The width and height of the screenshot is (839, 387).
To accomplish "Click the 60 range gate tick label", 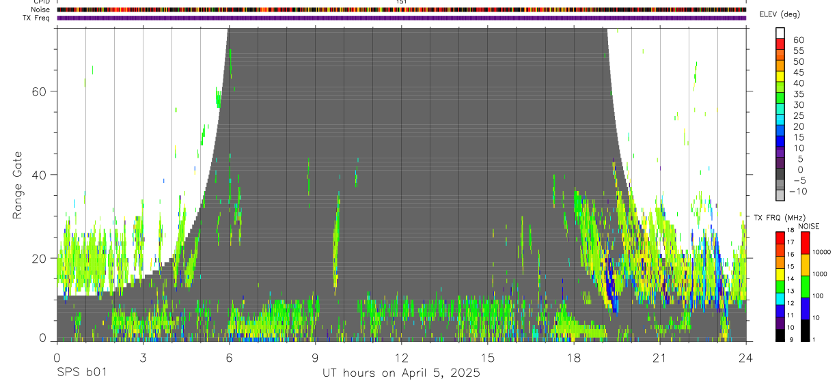I will (x=38, y=91).
